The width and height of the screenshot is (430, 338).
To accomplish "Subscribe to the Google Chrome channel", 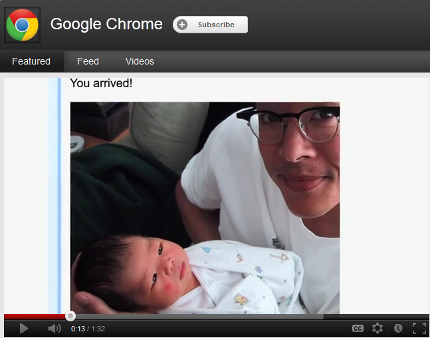I will 210,25.
